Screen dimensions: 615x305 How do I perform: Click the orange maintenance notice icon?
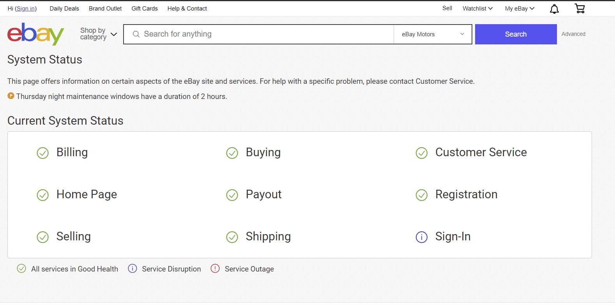tap(11, 96)
